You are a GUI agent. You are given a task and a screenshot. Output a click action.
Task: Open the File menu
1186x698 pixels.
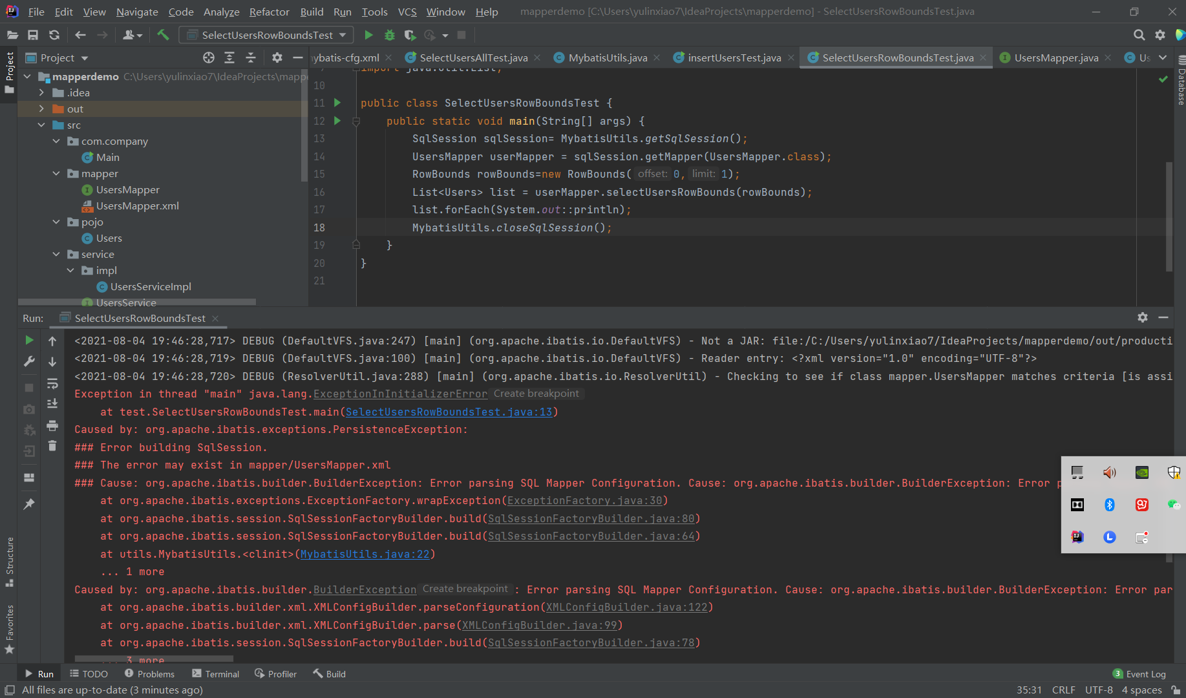(x=36, y=12)
